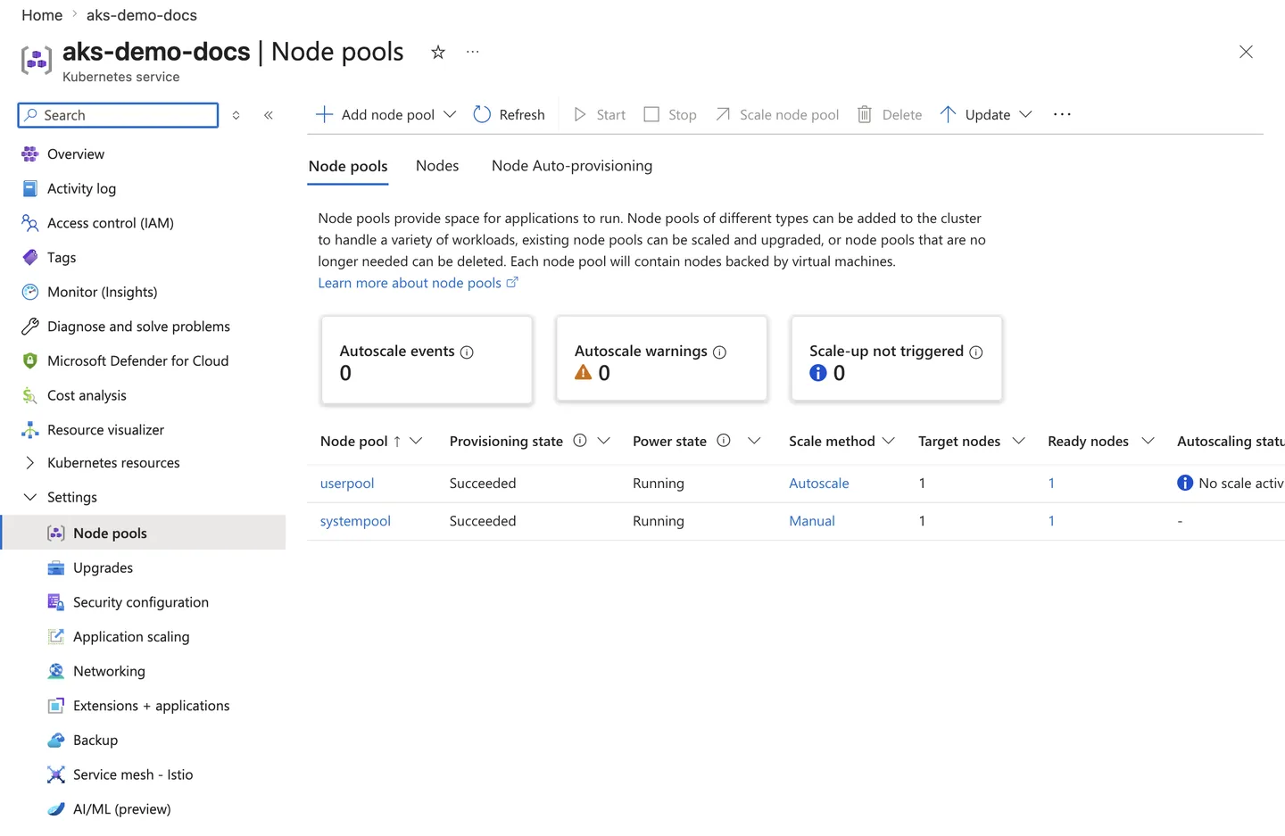Screen dimensions: 1285x836
Task: Switch to the Node Auto-provisioning tab
Action: (572, 166)
